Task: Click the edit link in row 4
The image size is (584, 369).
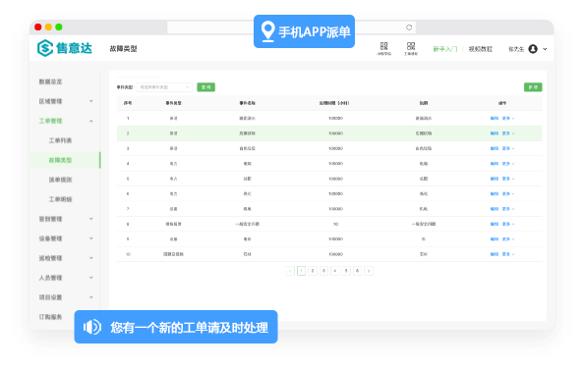Action: click(495, 164)
